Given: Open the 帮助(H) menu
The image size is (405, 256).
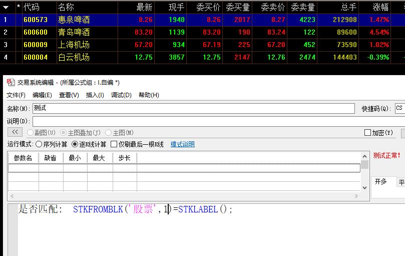Looking at the screenshot, I should [x=149, y=95].
